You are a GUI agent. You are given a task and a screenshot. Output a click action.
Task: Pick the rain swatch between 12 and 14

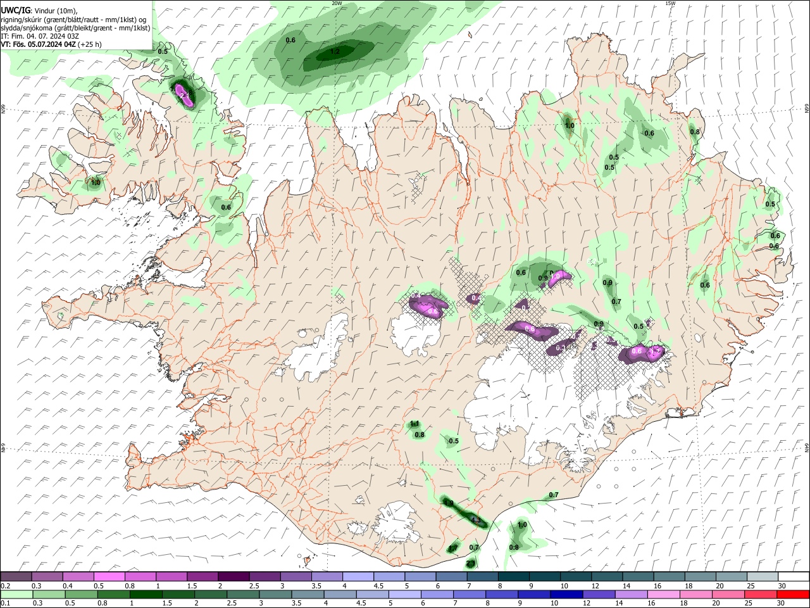(x=599, y=595)
